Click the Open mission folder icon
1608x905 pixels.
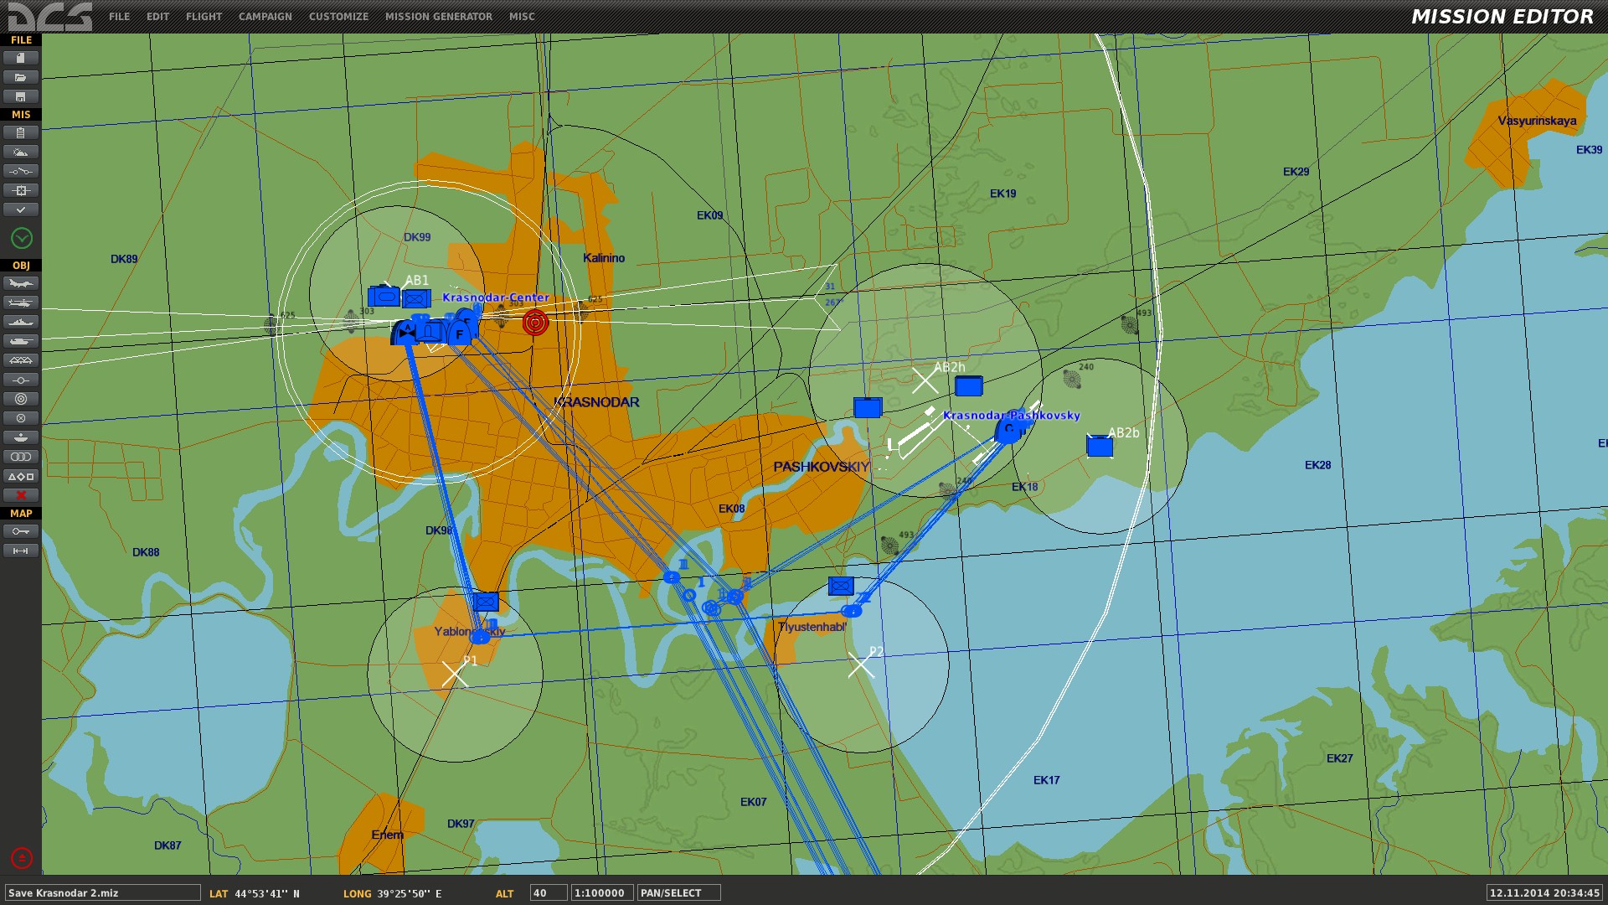tap(21, 77)
